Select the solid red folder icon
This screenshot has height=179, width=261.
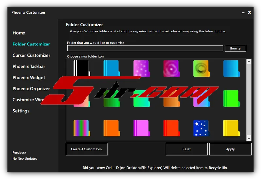point(172,128)
